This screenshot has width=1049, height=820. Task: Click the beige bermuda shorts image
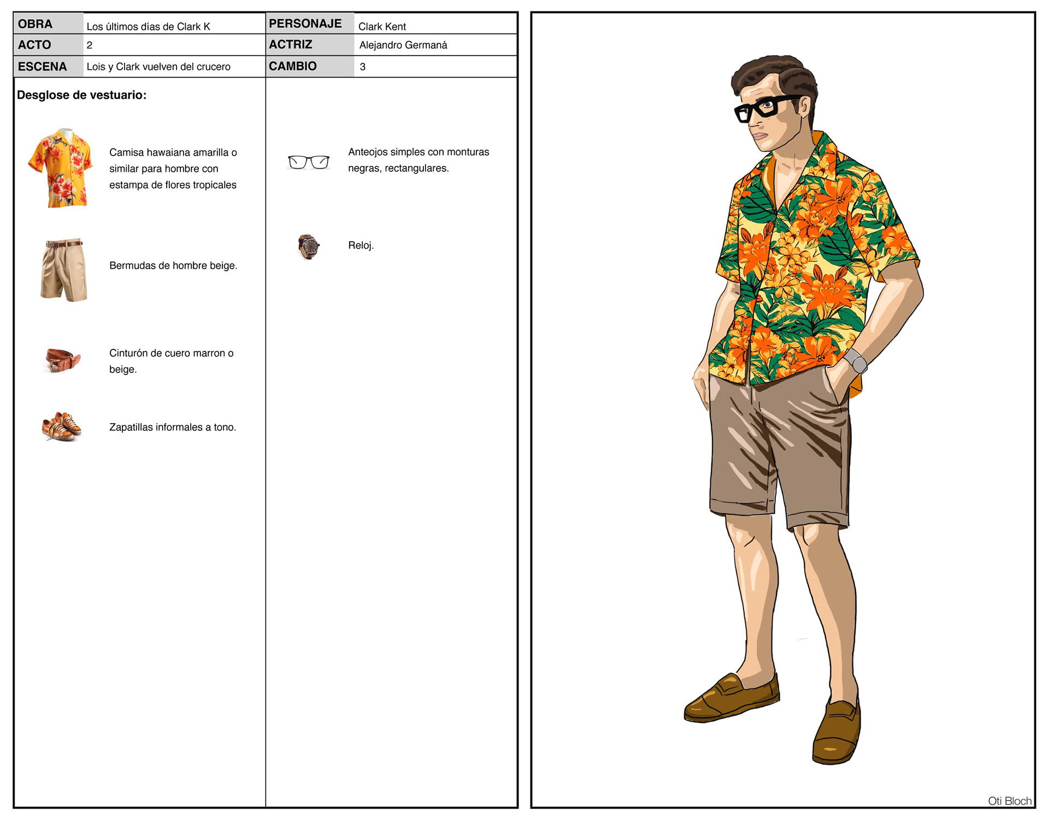coord(64,270)
